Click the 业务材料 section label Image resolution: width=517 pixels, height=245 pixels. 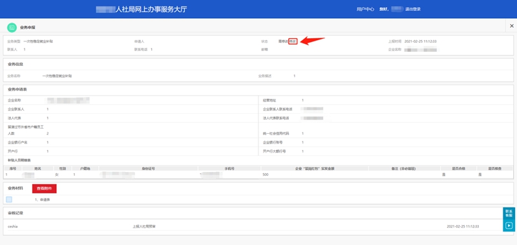point(16,188)
